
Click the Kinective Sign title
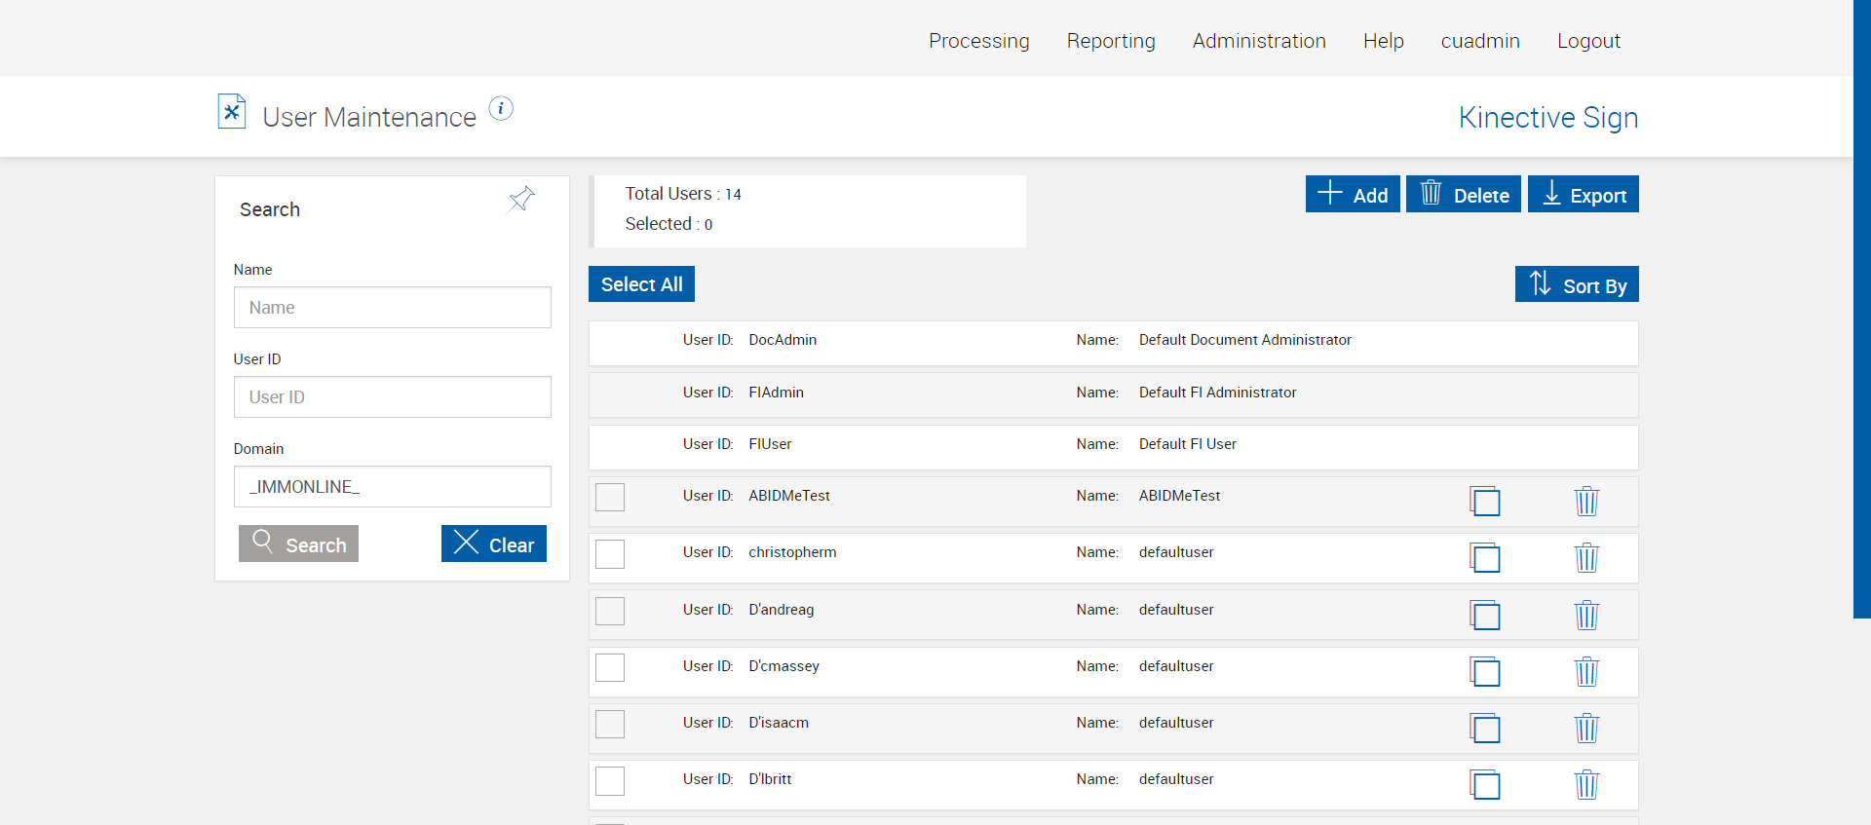click(1548, 117)
